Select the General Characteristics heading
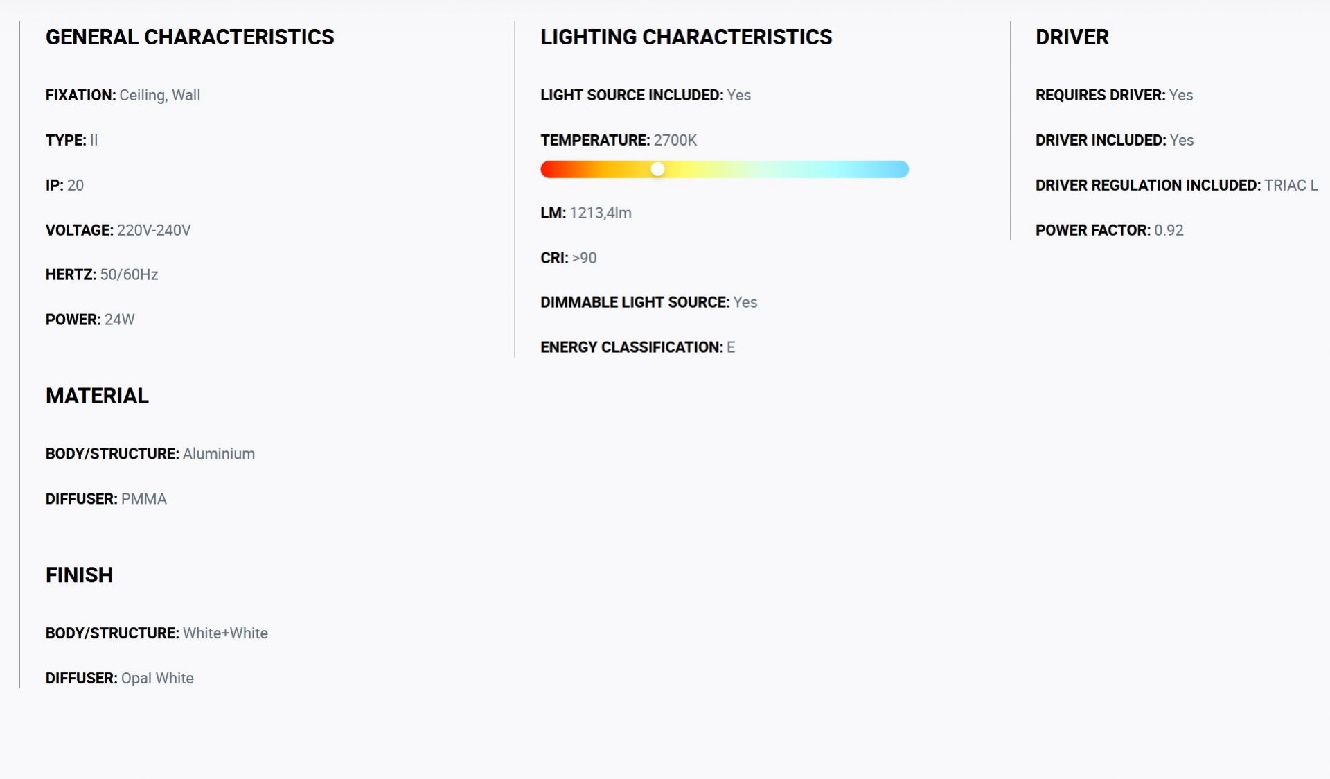1330x779 pixels. click(x=190, y=37)
